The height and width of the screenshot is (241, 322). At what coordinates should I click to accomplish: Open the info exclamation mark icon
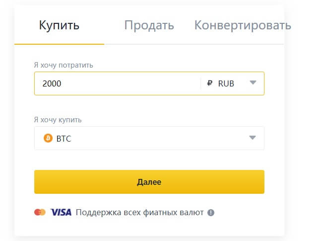click(211, 213)
